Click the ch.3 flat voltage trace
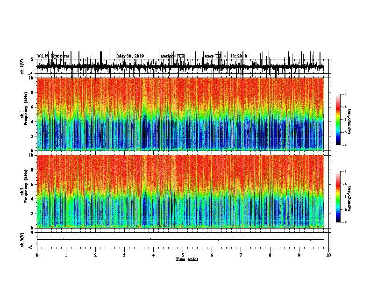The height and width of the screenshot is (286, 370). tap(180, 240)
